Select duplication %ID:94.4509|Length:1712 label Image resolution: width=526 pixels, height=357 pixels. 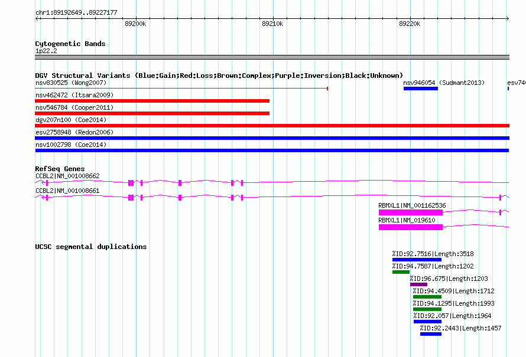pos(453,291)
